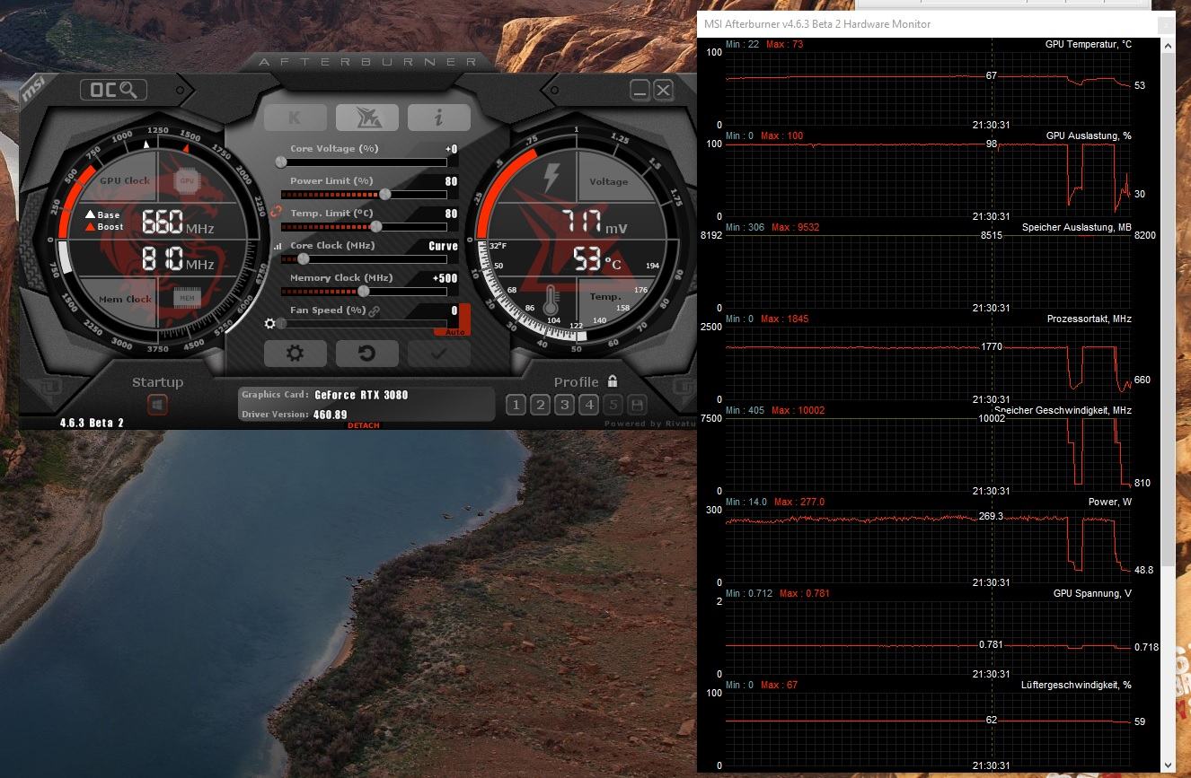The height and width of the screenshot is (778, 1191).
Task: Click the profile lock icon
Action: pyautogui.click(x=613, y=381)
